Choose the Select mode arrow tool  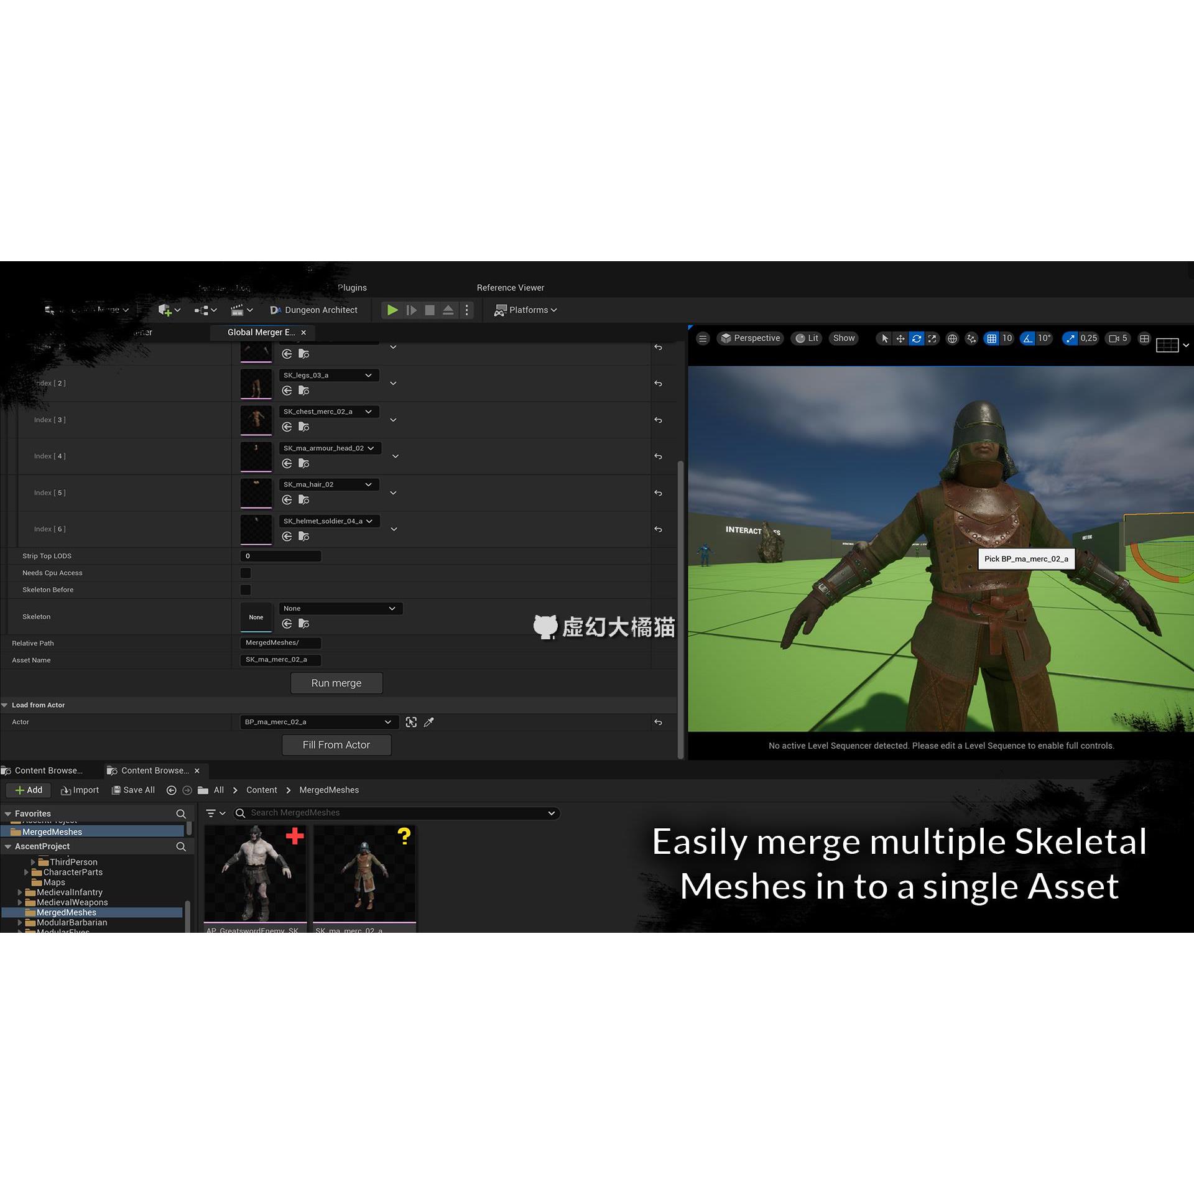point(884,338)
